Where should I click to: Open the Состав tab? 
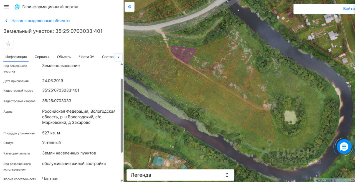(x=108, y=57)
